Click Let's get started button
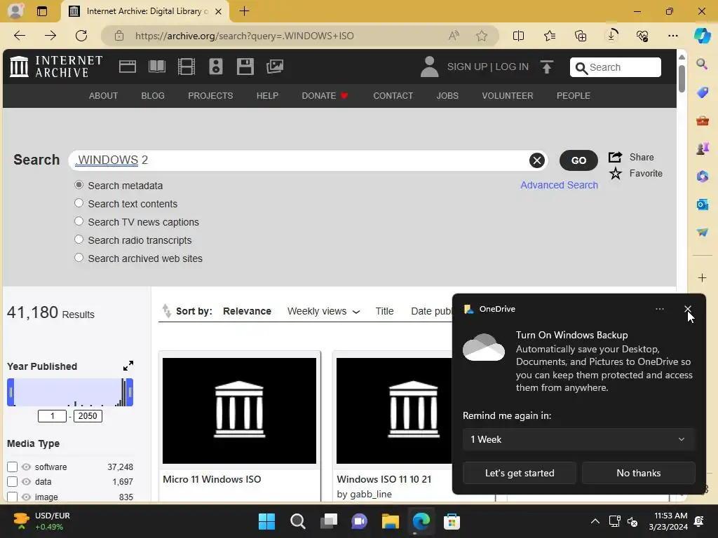The height and width of the screenshot is (538, 718). coord(520,473)
